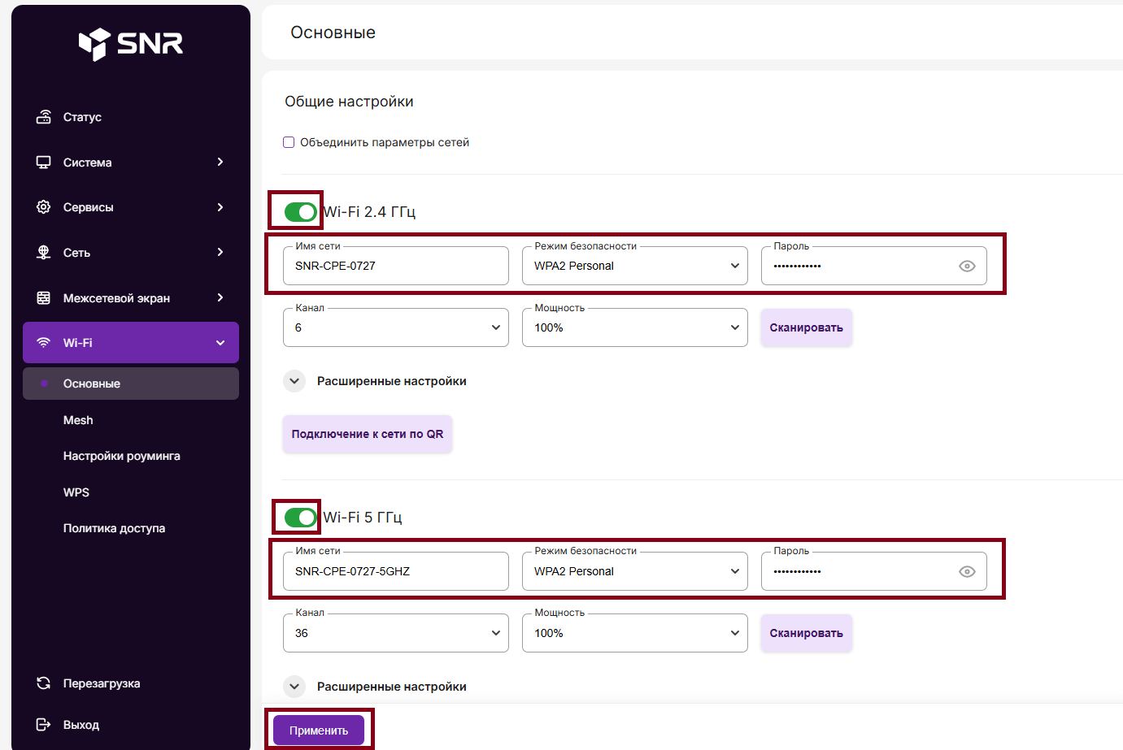
Task: Open security mode dropdown for 2.4 ГГц
Action: pyautogui.click(x=634, y=267)
